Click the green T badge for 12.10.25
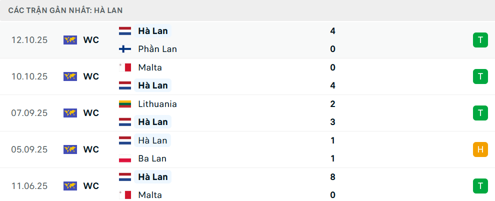This screenshot has height=201, width=495. [x=480, y=40]
